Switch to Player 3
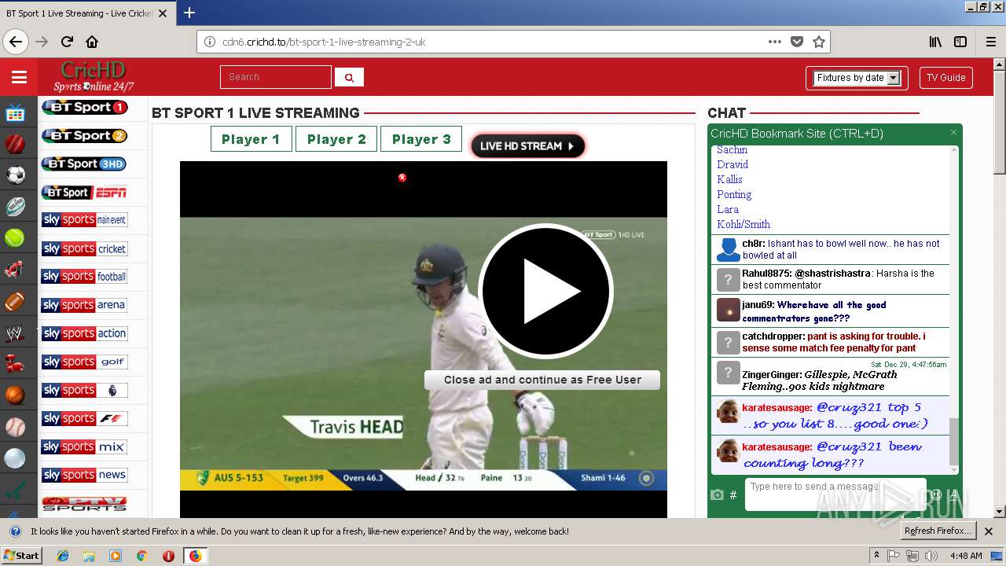Viewport: 1006px width, 566px height. (421, 139)
